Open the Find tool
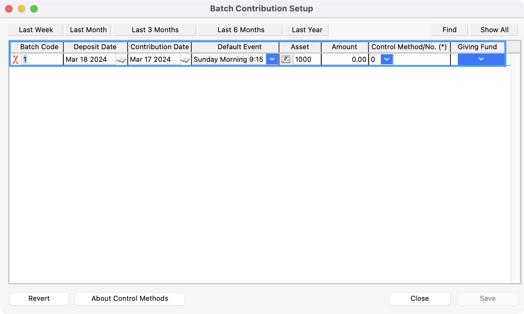The height and width of the screenshot is (314, 524). pyautogui.click(x=449, y=30)
